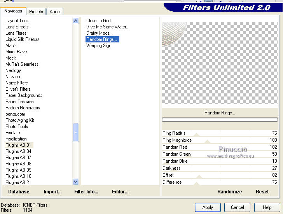Open the Database button
The height and width of the screenshot is (214, 283).
[x=19, y=192]
